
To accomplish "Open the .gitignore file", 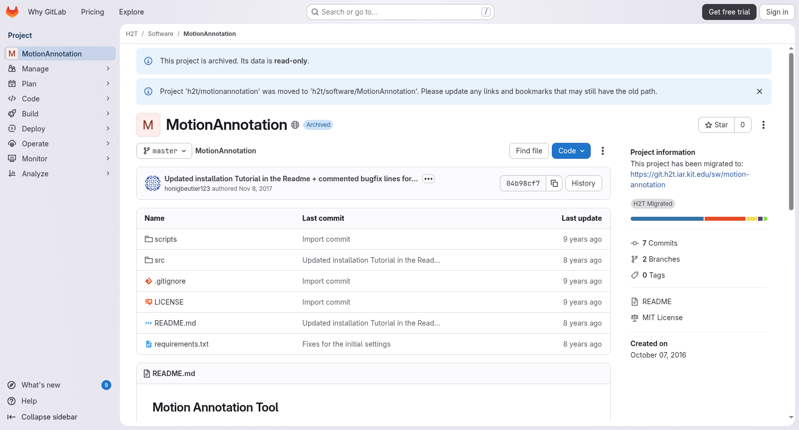I will (170, 281).
